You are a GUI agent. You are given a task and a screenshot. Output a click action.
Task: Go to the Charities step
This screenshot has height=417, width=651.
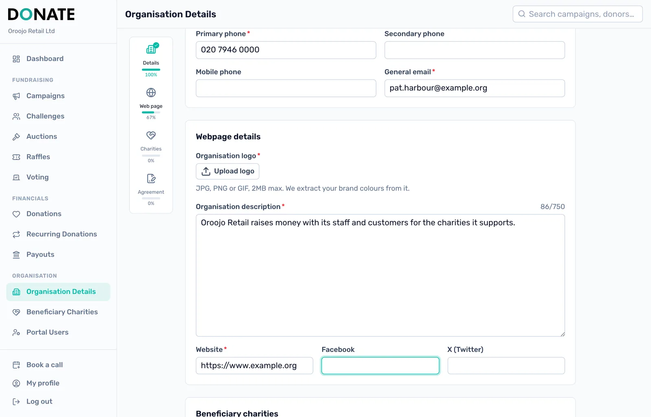(151, 146)
